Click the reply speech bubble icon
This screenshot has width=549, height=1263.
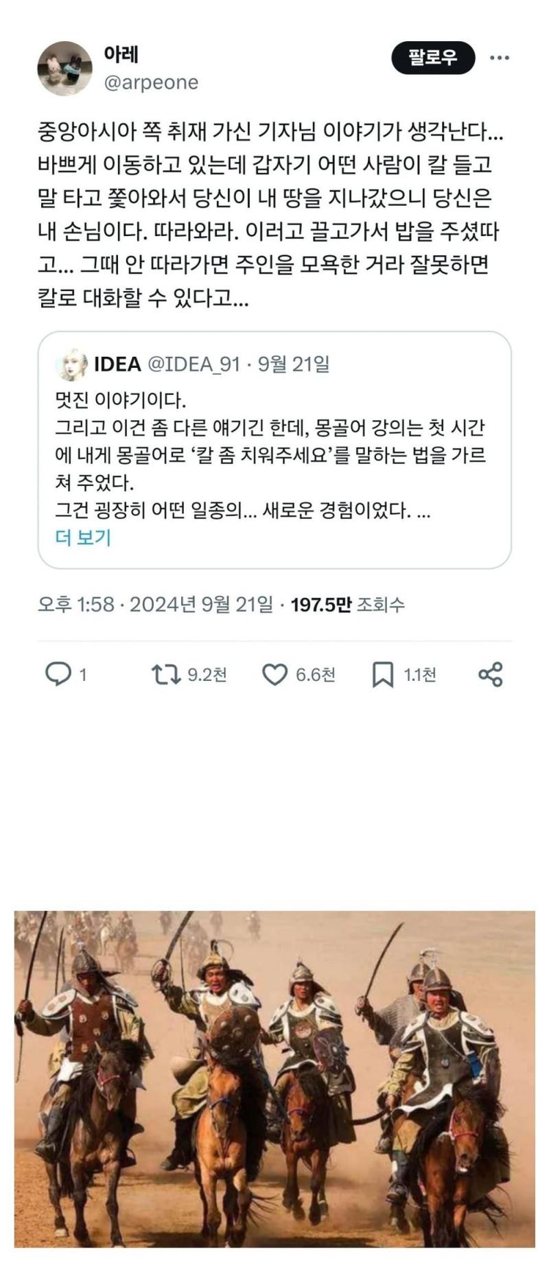[58, 674]
